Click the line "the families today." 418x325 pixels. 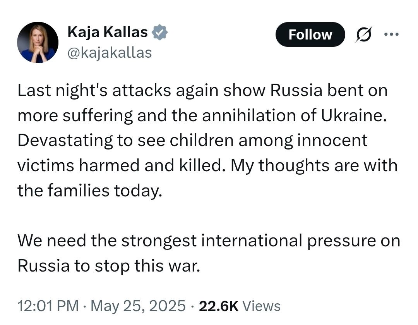[90, 191]
